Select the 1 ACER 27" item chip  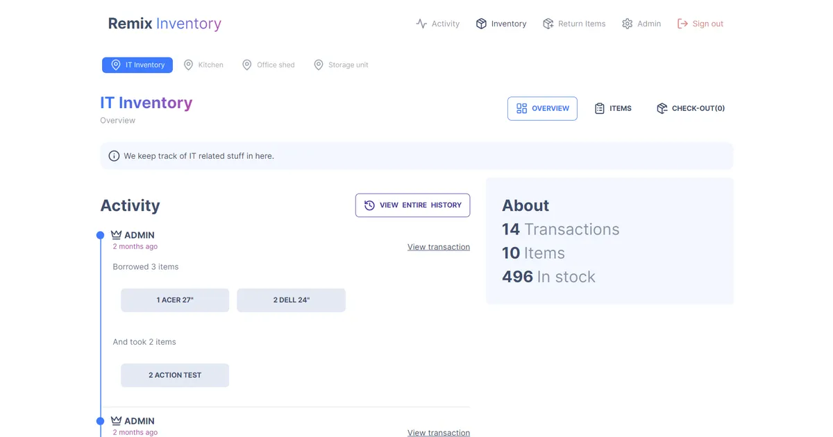175,300
